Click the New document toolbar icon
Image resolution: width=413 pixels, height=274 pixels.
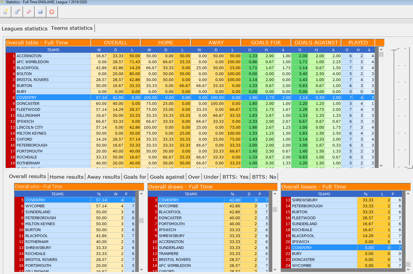click(x=5, y=12)
